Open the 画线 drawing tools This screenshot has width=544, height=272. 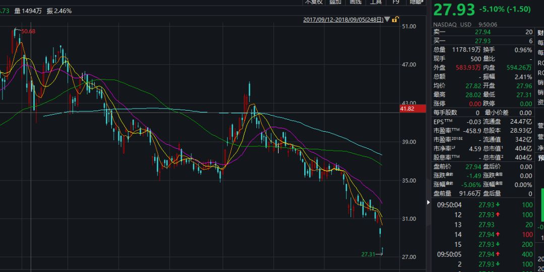pos(356,2)
